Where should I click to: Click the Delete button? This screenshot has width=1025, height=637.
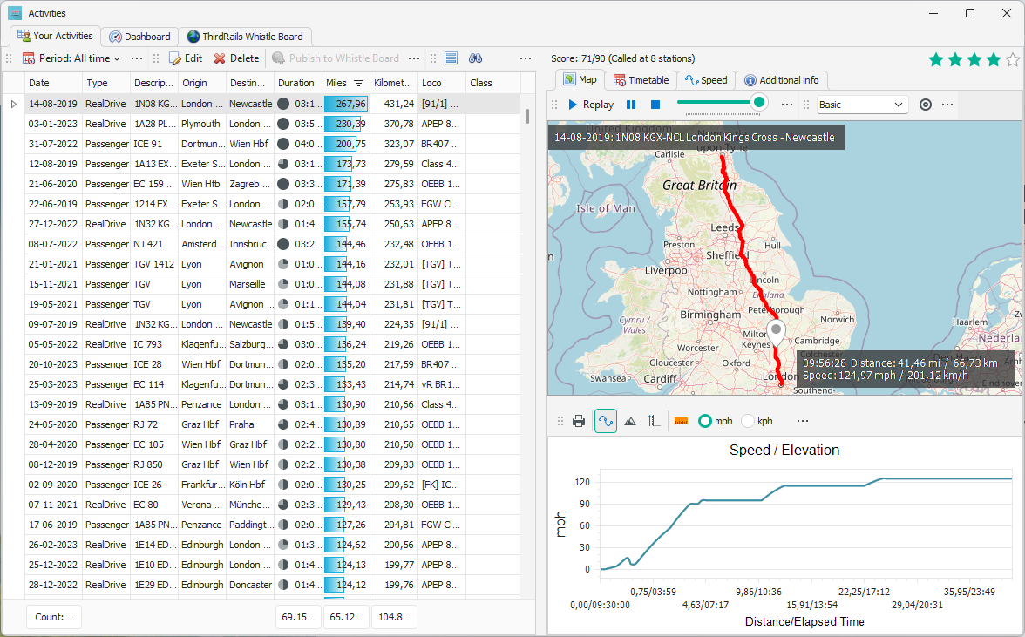coord(236,58)
